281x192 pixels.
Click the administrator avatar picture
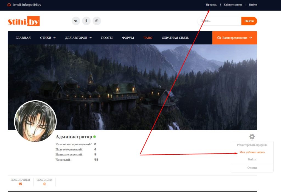35,121
